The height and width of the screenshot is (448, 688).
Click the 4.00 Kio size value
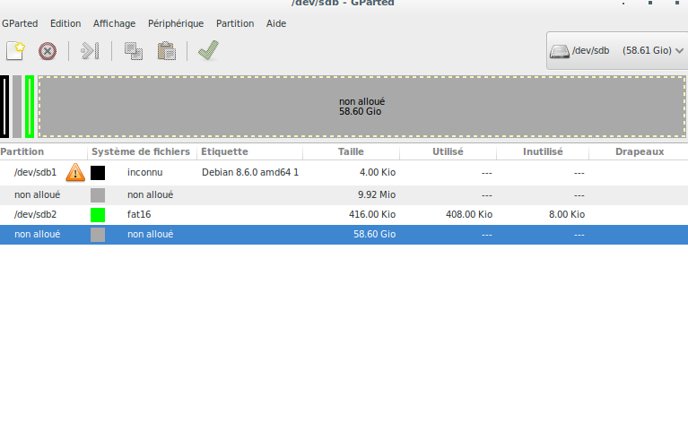pos(378,172)
